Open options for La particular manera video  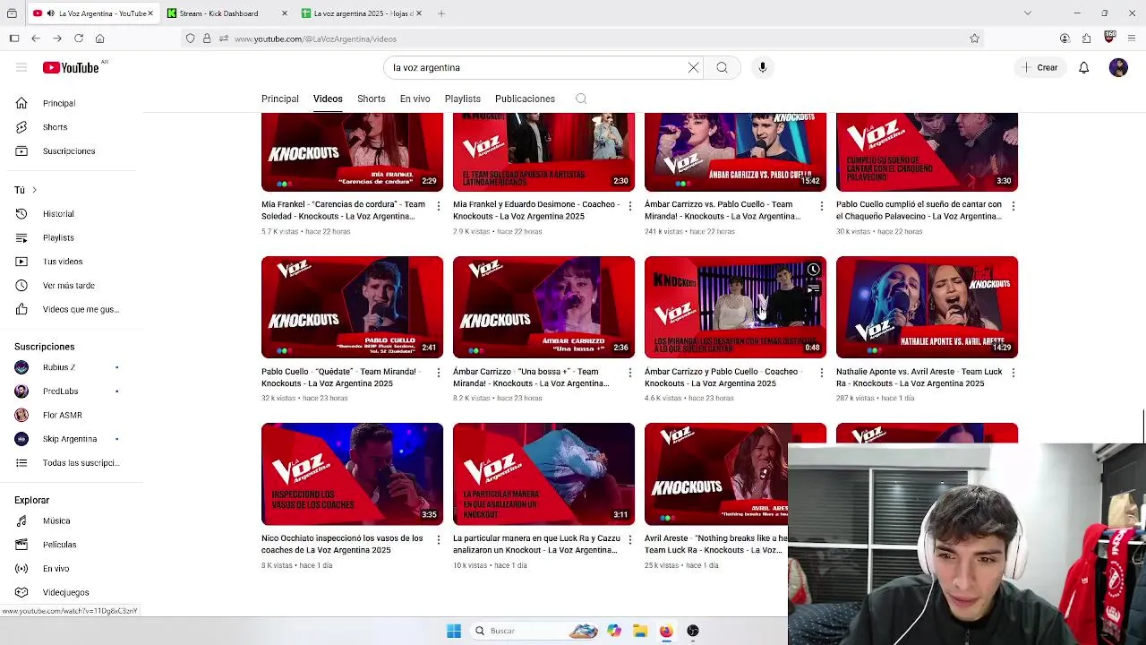(x=629, y=539)
